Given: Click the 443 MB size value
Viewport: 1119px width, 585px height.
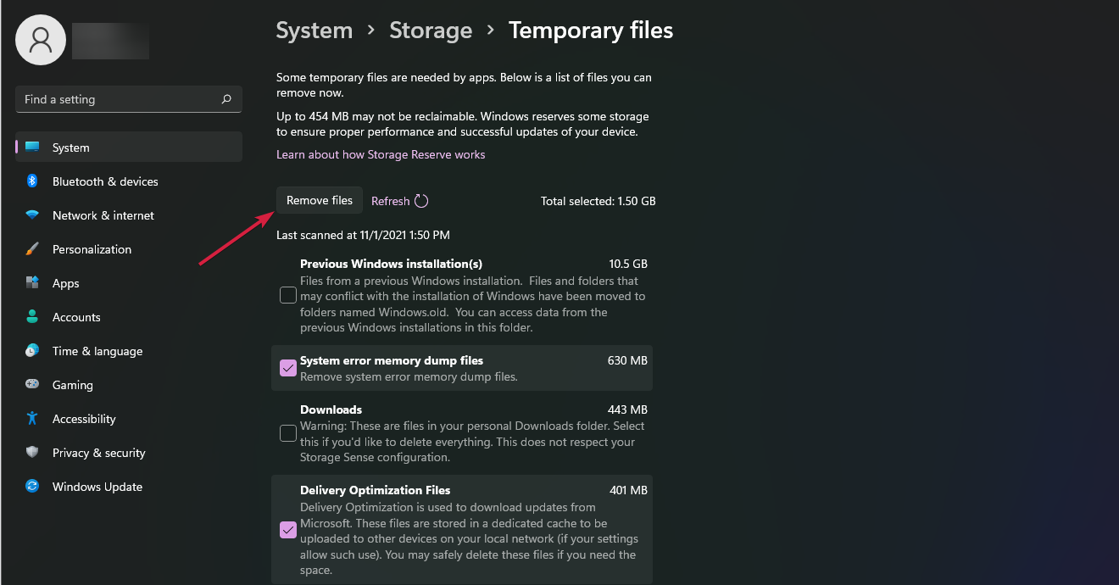Looking at the screenshot, I should click(627, 409).
